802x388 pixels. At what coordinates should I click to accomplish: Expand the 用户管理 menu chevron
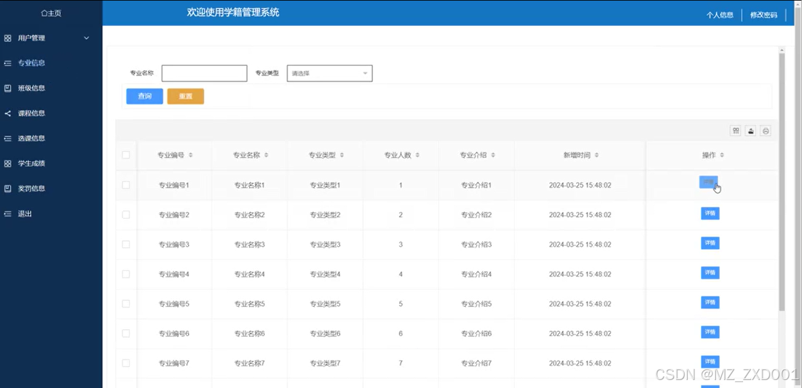[x=87, y=38]
